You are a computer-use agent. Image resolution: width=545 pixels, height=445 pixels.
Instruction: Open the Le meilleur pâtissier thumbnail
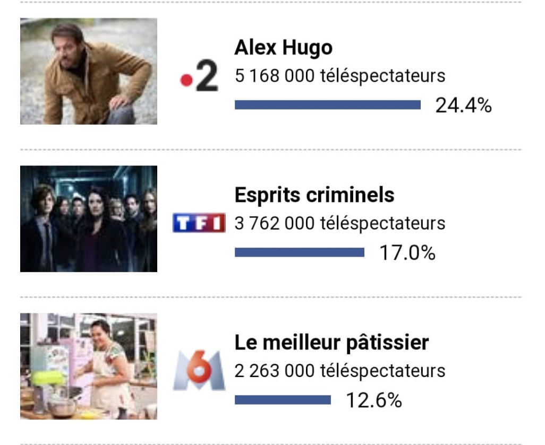(x=89, y=366)
